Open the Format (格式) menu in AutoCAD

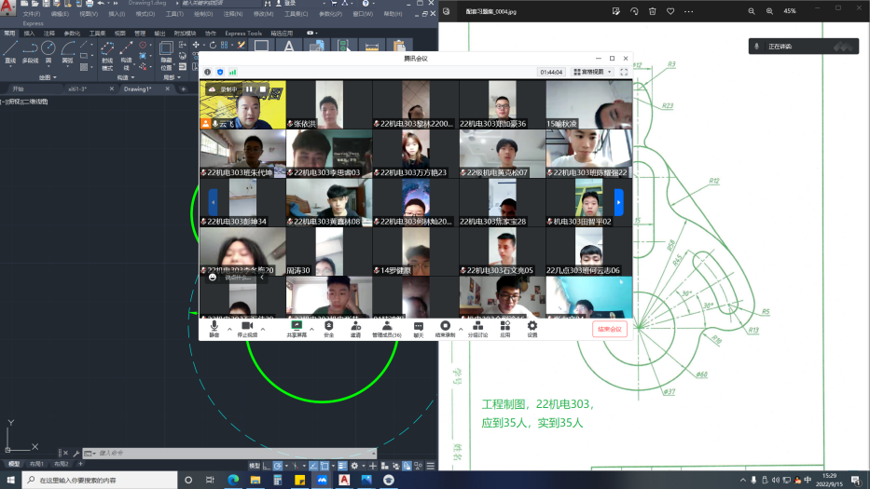click(x=145, y=14)
